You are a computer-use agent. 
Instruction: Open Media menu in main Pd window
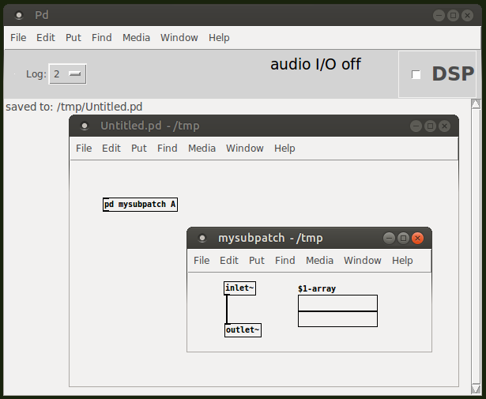[x=136, y=37]
